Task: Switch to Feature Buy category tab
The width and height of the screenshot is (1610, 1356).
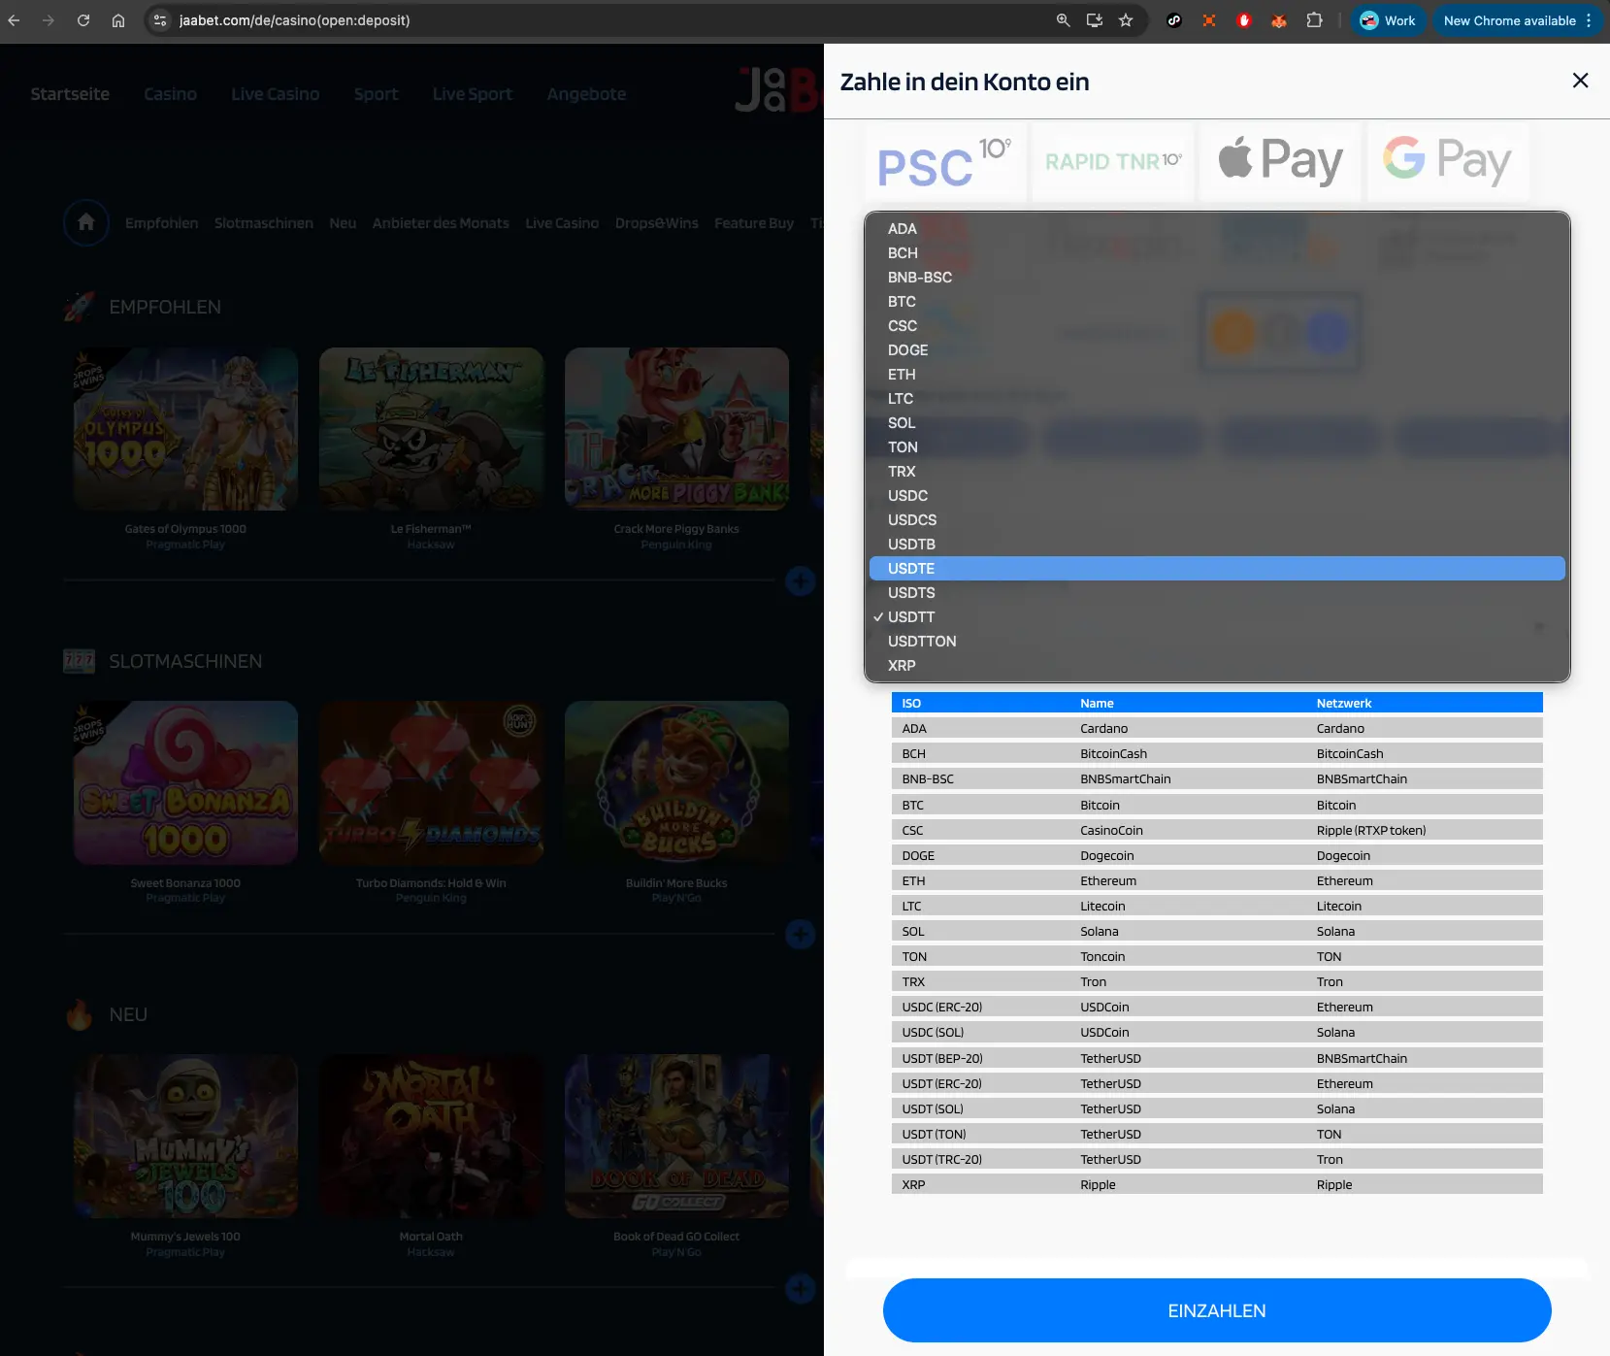Action: [754, 223]
